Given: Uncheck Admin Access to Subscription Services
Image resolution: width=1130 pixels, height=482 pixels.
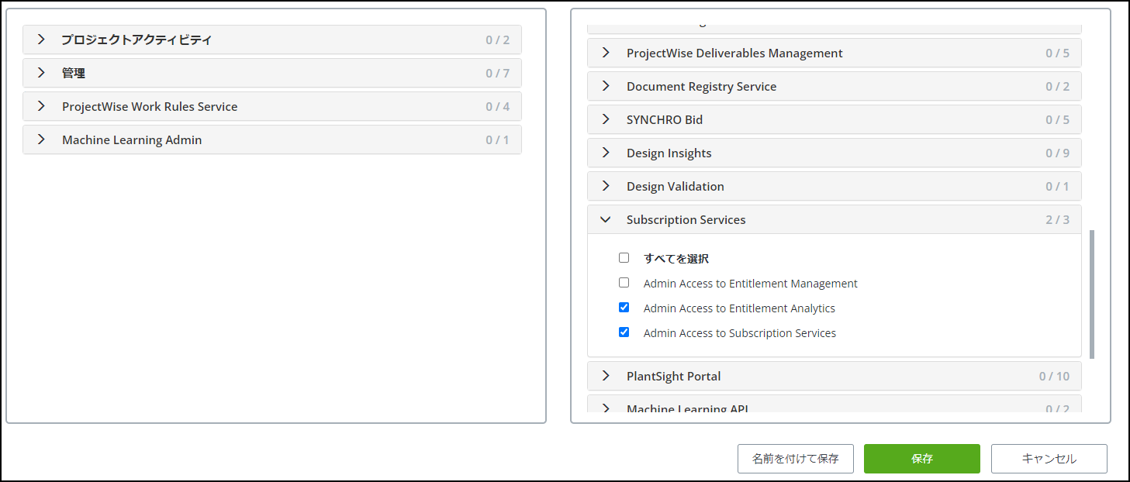Looking at the screenshot, I should (x=624, y=332).
